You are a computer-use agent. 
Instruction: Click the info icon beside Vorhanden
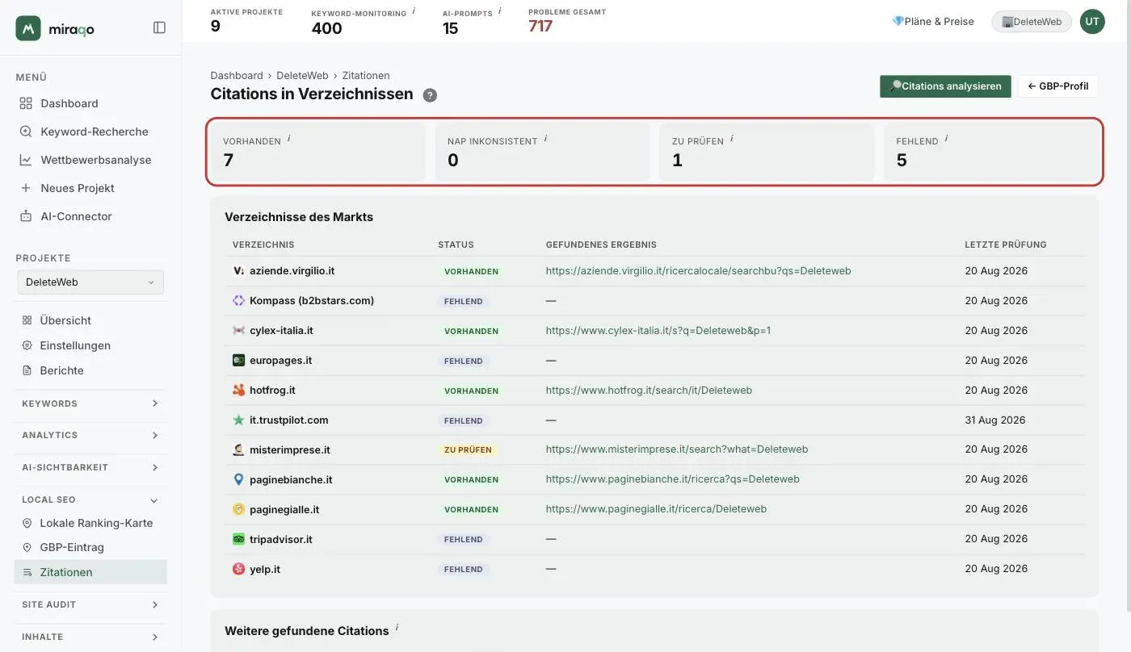click(x=288, y=138)
